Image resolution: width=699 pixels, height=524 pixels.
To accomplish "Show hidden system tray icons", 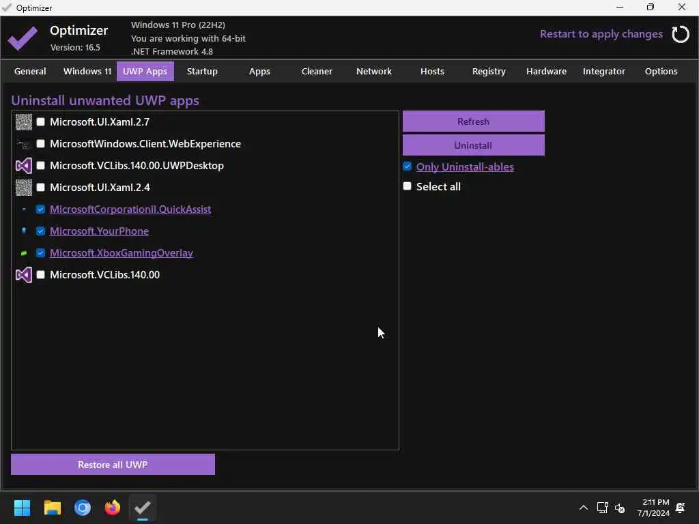I will point(583,508).
